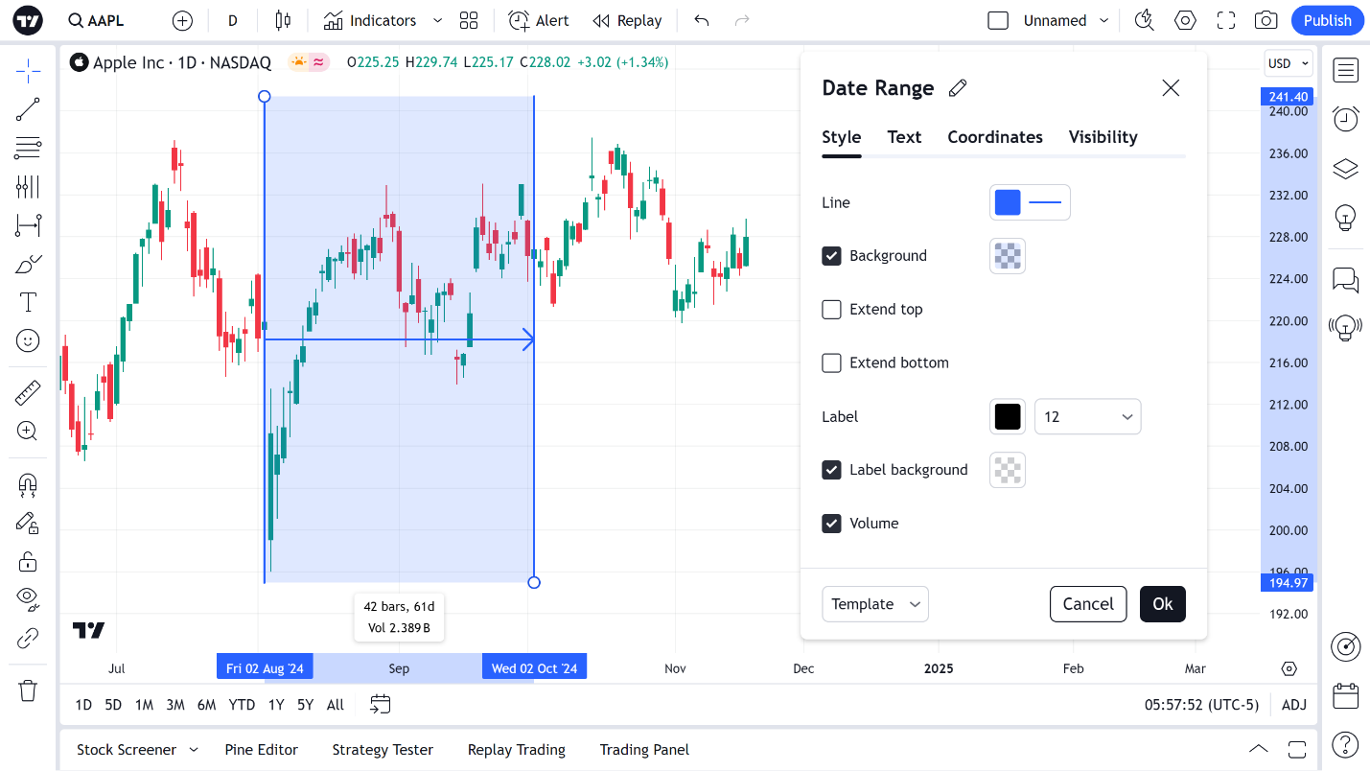Open the Pine Editor tab
Viewport: 1370px width, 771px height.
[261, 750]
